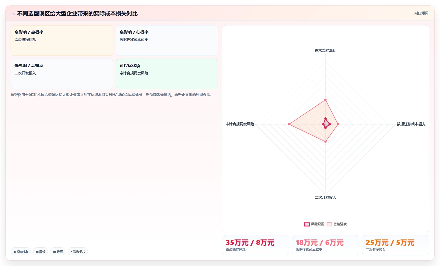Click the 管控强度 point on the 二次开发投入 axis
Screen dimensions: 440x266
point(325,142)
